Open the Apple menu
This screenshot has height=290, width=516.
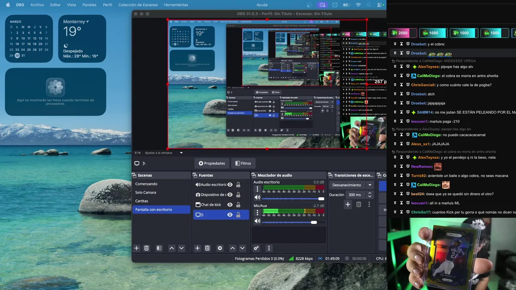(7, 5)
